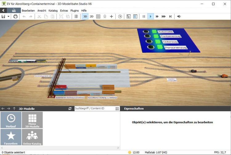Open the Katalog menu

(53, 10)
